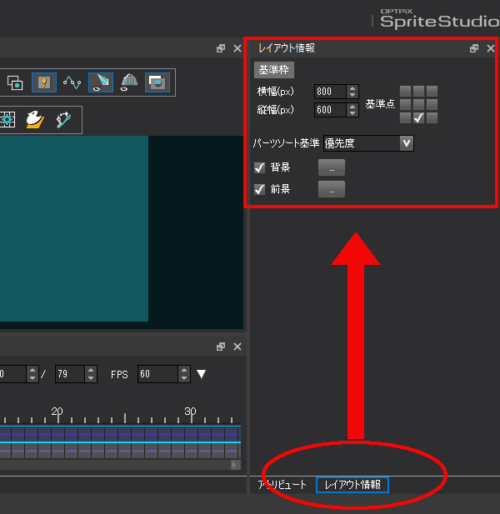This screenshot has height=514, width=500.
Task: Click the end frame field showing 79
Action: (x=69, y=374)
